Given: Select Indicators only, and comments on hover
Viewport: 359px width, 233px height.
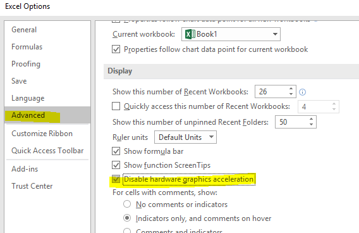Looking at the screenshot, I should [x=127, y=218].
